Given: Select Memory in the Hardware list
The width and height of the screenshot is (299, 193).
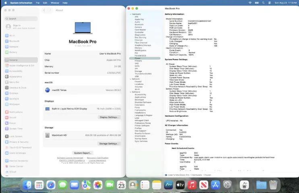Looking at the screenshot, I should point(138,48).
